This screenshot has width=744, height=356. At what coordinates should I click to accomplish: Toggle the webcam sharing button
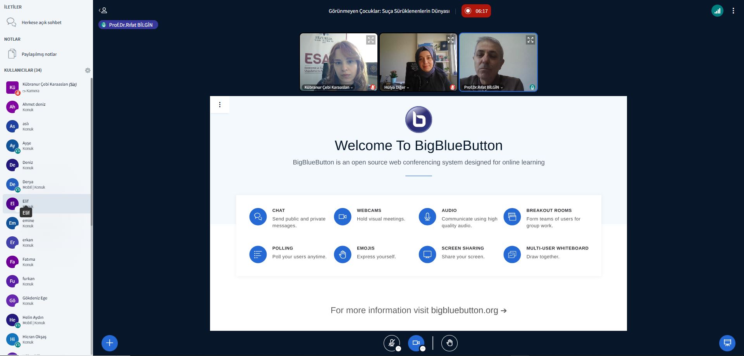click(x=416, y=342)
